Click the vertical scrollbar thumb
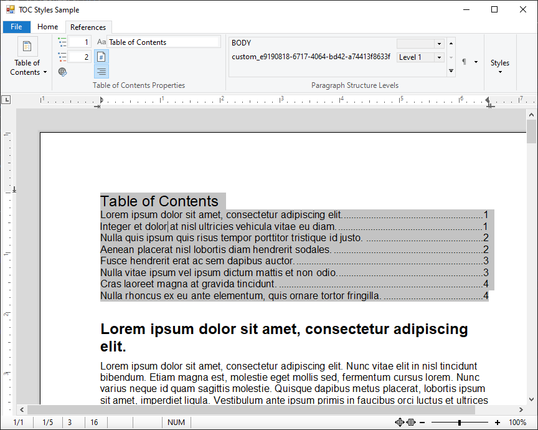This screenshot has width=538, height=430. coord(532,131)
